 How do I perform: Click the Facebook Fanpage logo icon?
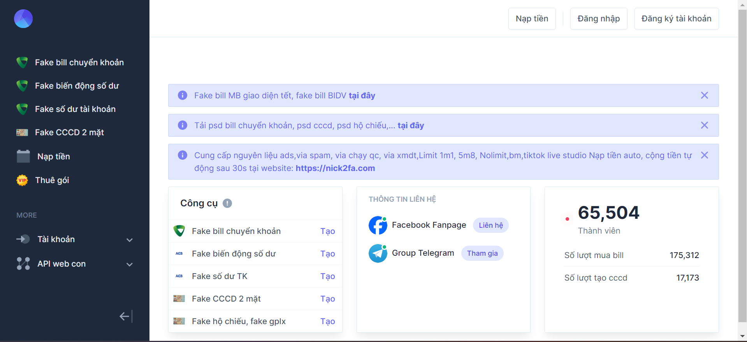pyautogui.click(x=378, y=225)
